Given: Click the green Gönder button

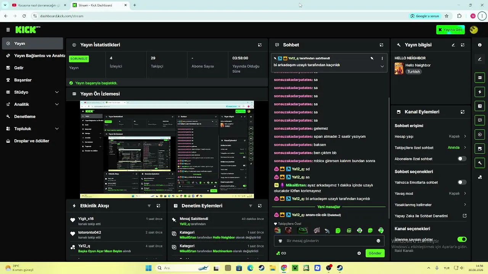Looking at the screenshot, I should point(375,253).
